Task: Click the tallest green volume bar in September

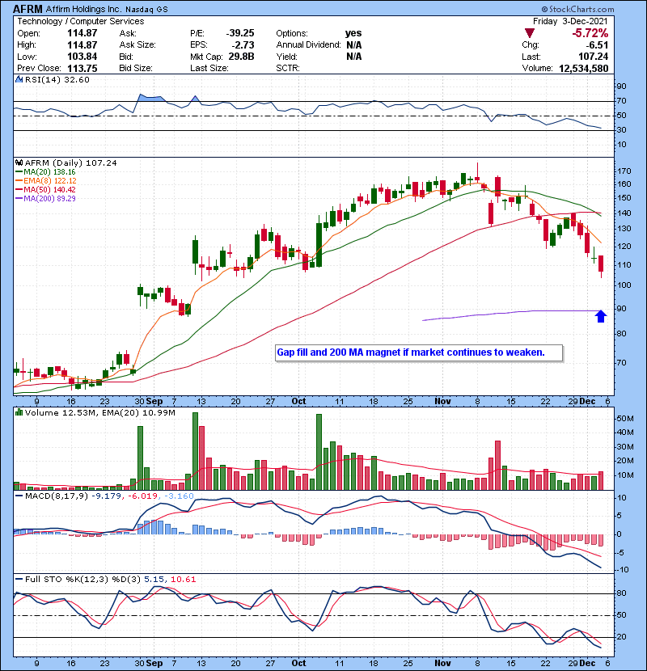Action: pyautogui.click(x=195, y=451)
